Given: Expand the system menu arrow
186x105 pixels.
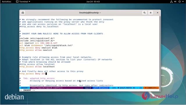Looking at the screenshot, I should coord(183,1).
